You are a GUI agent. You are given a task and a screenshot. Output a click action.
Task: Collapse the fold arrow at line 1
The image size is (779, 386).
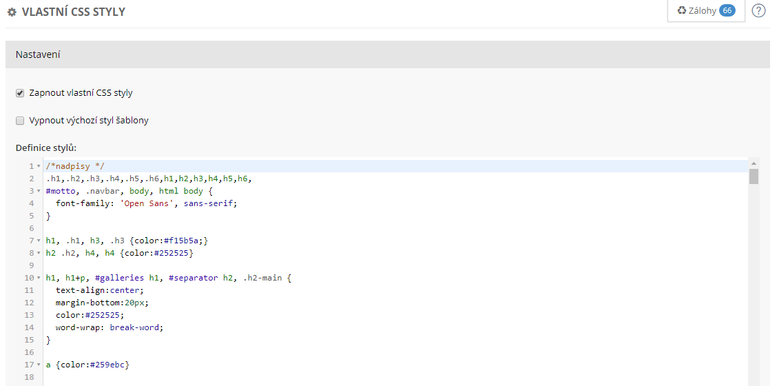coord(38,166)
